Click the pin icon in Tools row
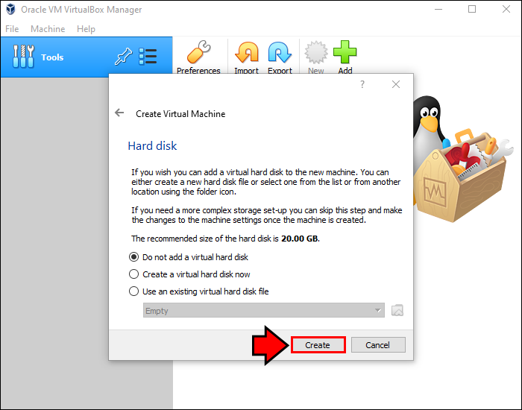The width and height of the screenshot is (522, 410). click(123, 56)
